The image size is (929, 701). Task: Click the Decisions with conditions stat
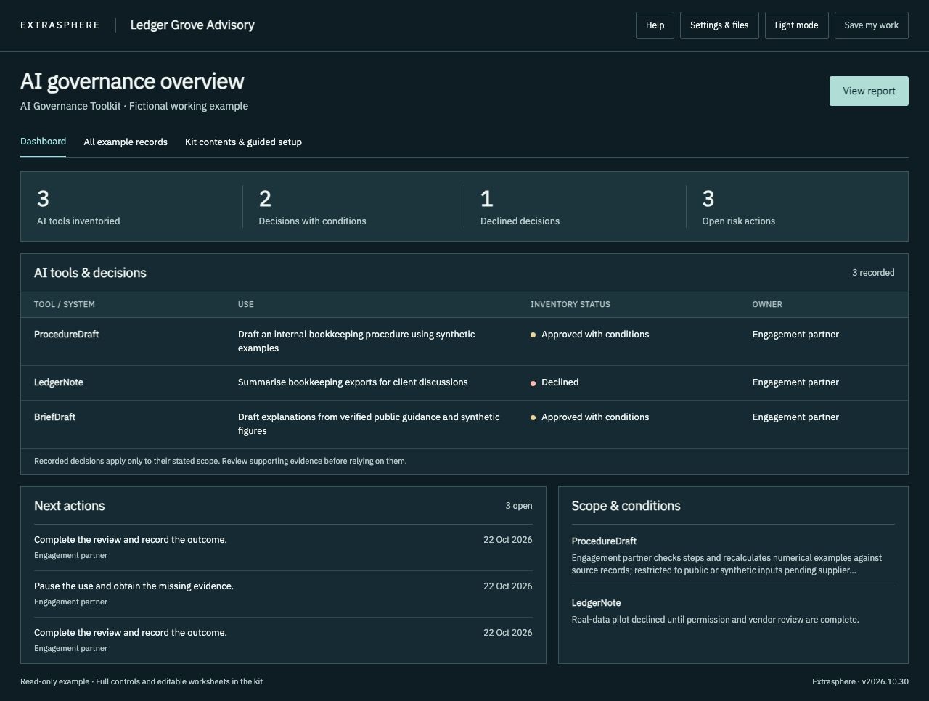coord(353,207)
